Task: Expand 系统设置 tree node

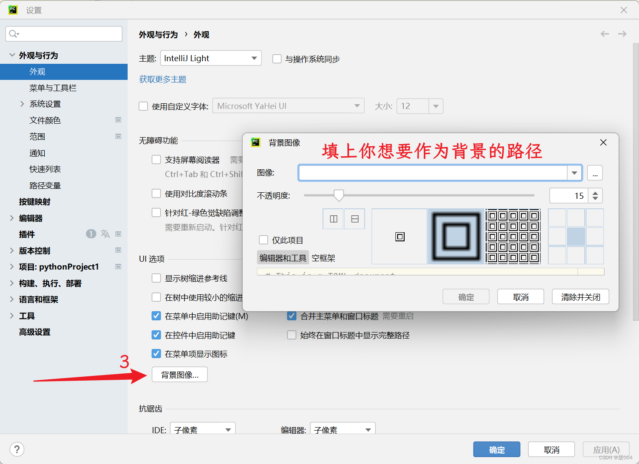Action: pos(22,104)
